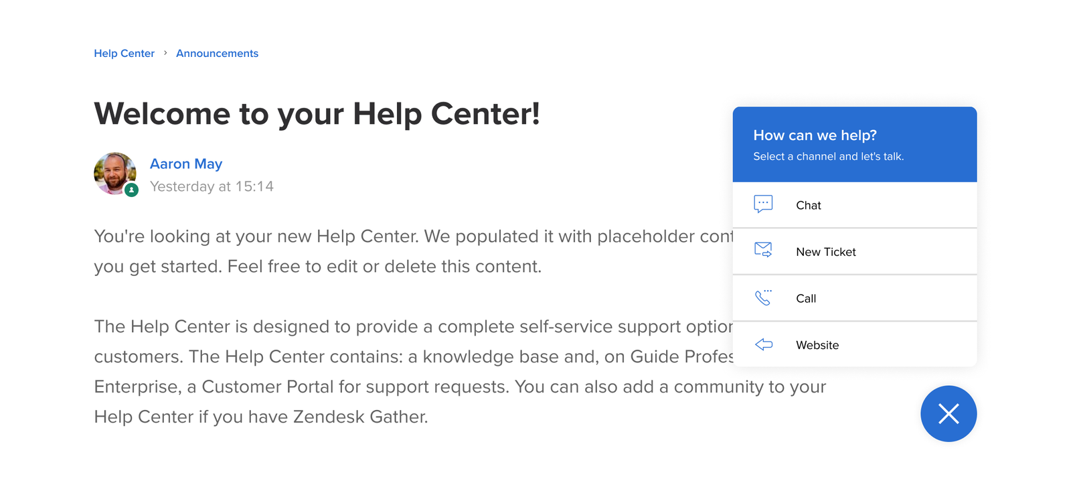Close the help widget with the X button
Image resolution: width=1071 pixels, height=489 pixels.
949,414
